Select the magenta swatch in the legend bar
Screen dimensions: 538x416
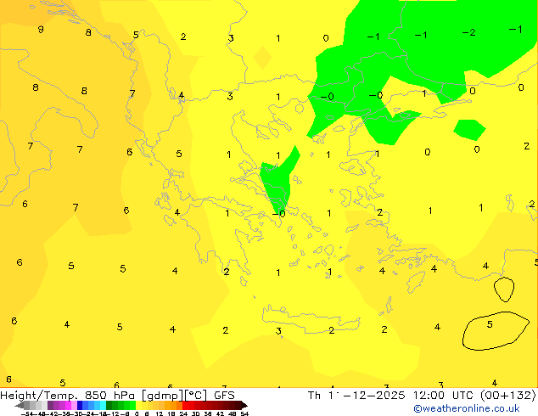pyautogui.click(x=68, y=405)
